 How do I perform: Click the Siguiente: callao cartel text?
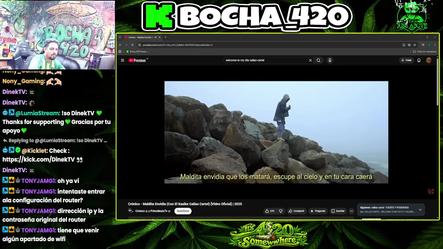tap(384, 207)
